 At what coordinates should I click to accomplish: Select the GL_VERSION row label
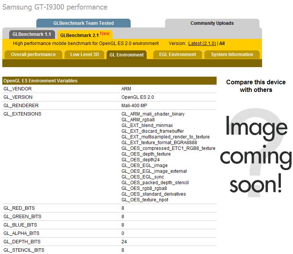(18, 97)
